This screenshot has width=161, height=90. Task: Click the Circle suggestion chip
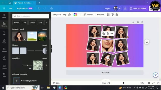32,23
